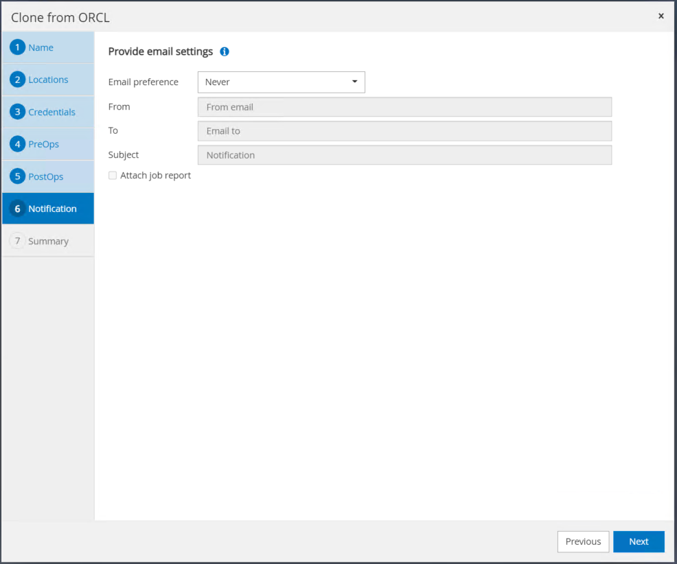Click the dropdown arrow next to Never
The image size is (677, 564).
click(355, 82)
